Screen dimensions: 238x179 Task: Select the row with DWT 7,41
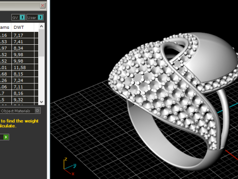(19, 42)
